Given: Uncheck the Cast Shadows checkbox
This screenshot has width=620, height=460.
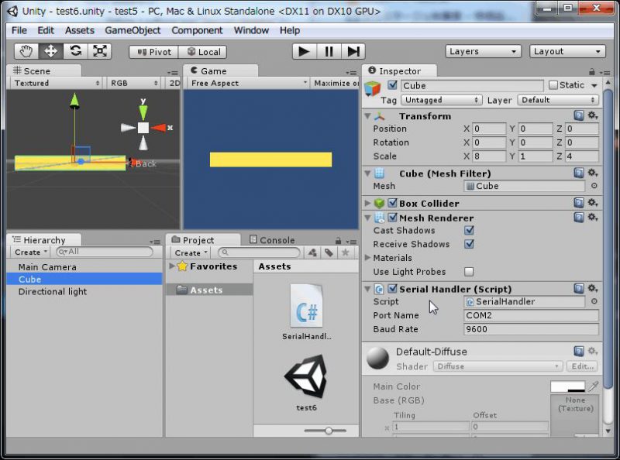Looking at the screenshot, I should pyautogui.click(x=470, y=230).
